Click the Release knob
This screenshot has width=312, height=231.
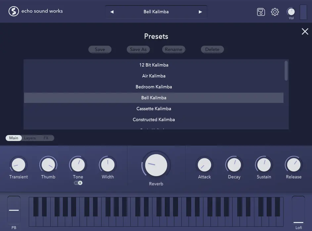click(x=293, y=164)
